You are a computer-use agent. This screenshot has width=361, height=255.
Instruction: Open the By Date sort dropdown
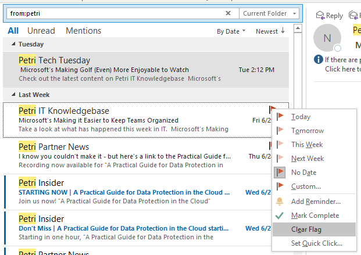(231, 31)
